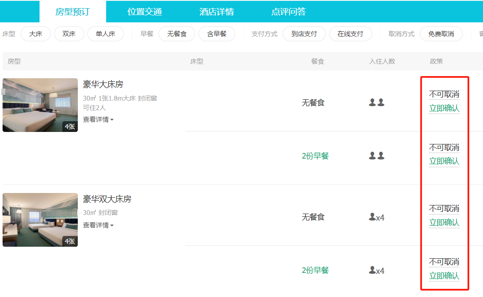
Task: Click 立即确认 in first 豪华大床房 row
Action: [x=444, y=108]
